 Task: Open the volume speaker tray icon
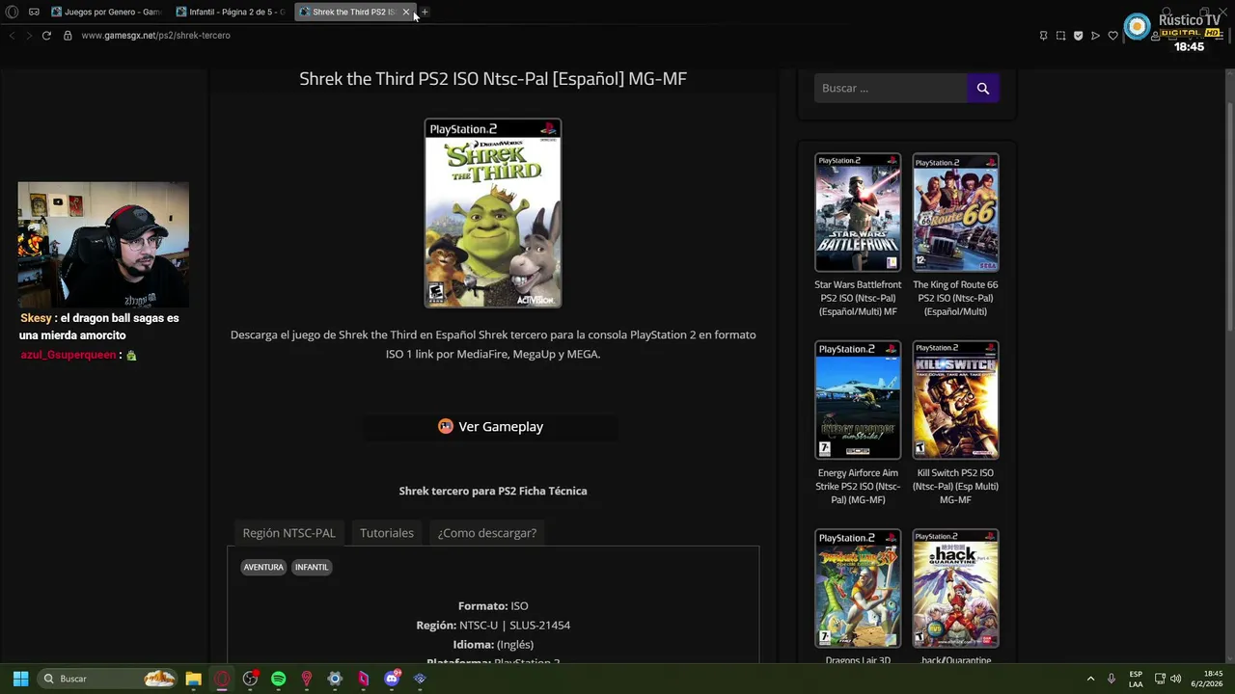tap(1176, 679)
